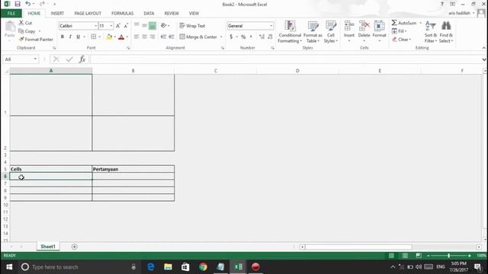Image resolution: width=488 pixels, height=274 pixels.
Task: Switch to the DATA tab
Action: pyautogui.click(x=149, y=14)
